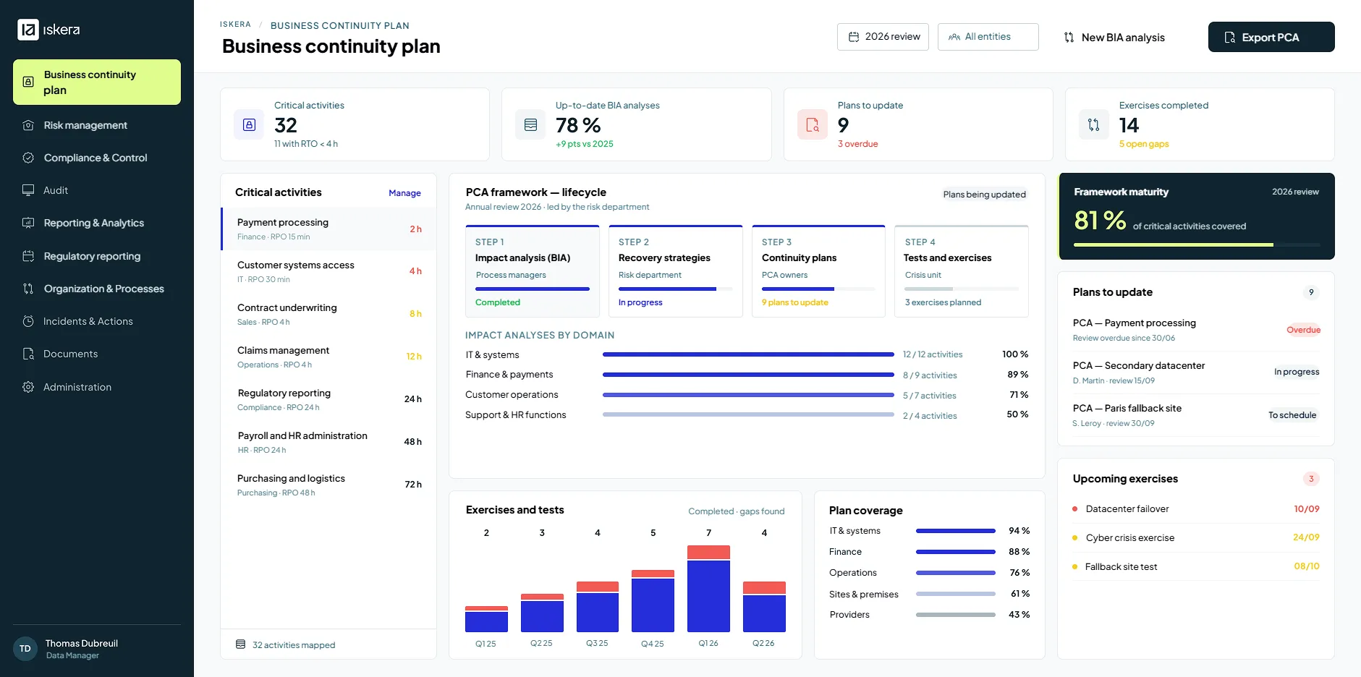Click the Audit monitor icon
The image size is (1361, 677).
[x=28, y=190]
